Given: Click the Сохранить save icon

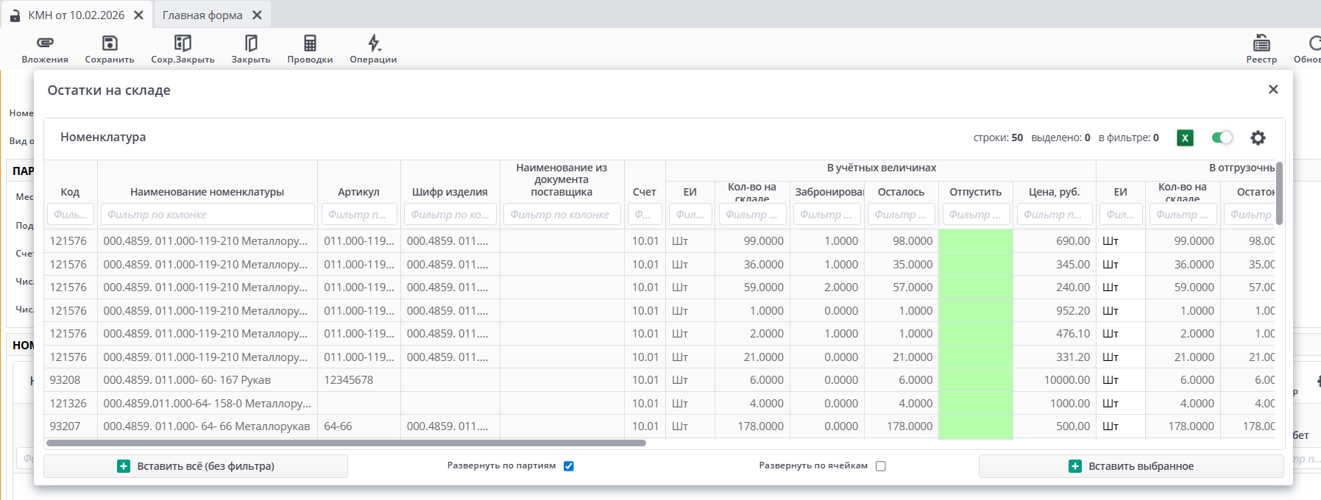Looking at the screenshot, I should coord(110,43).
